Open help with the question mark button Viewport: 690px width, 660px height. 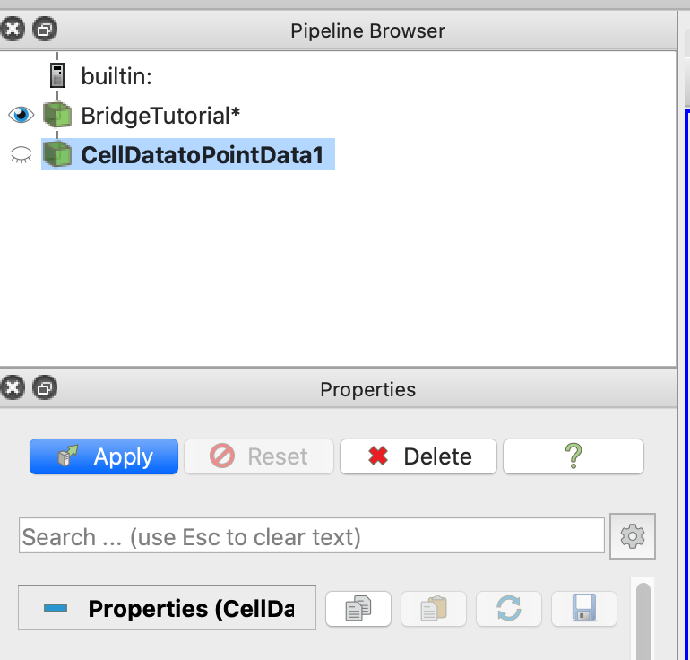coord(573,456)
